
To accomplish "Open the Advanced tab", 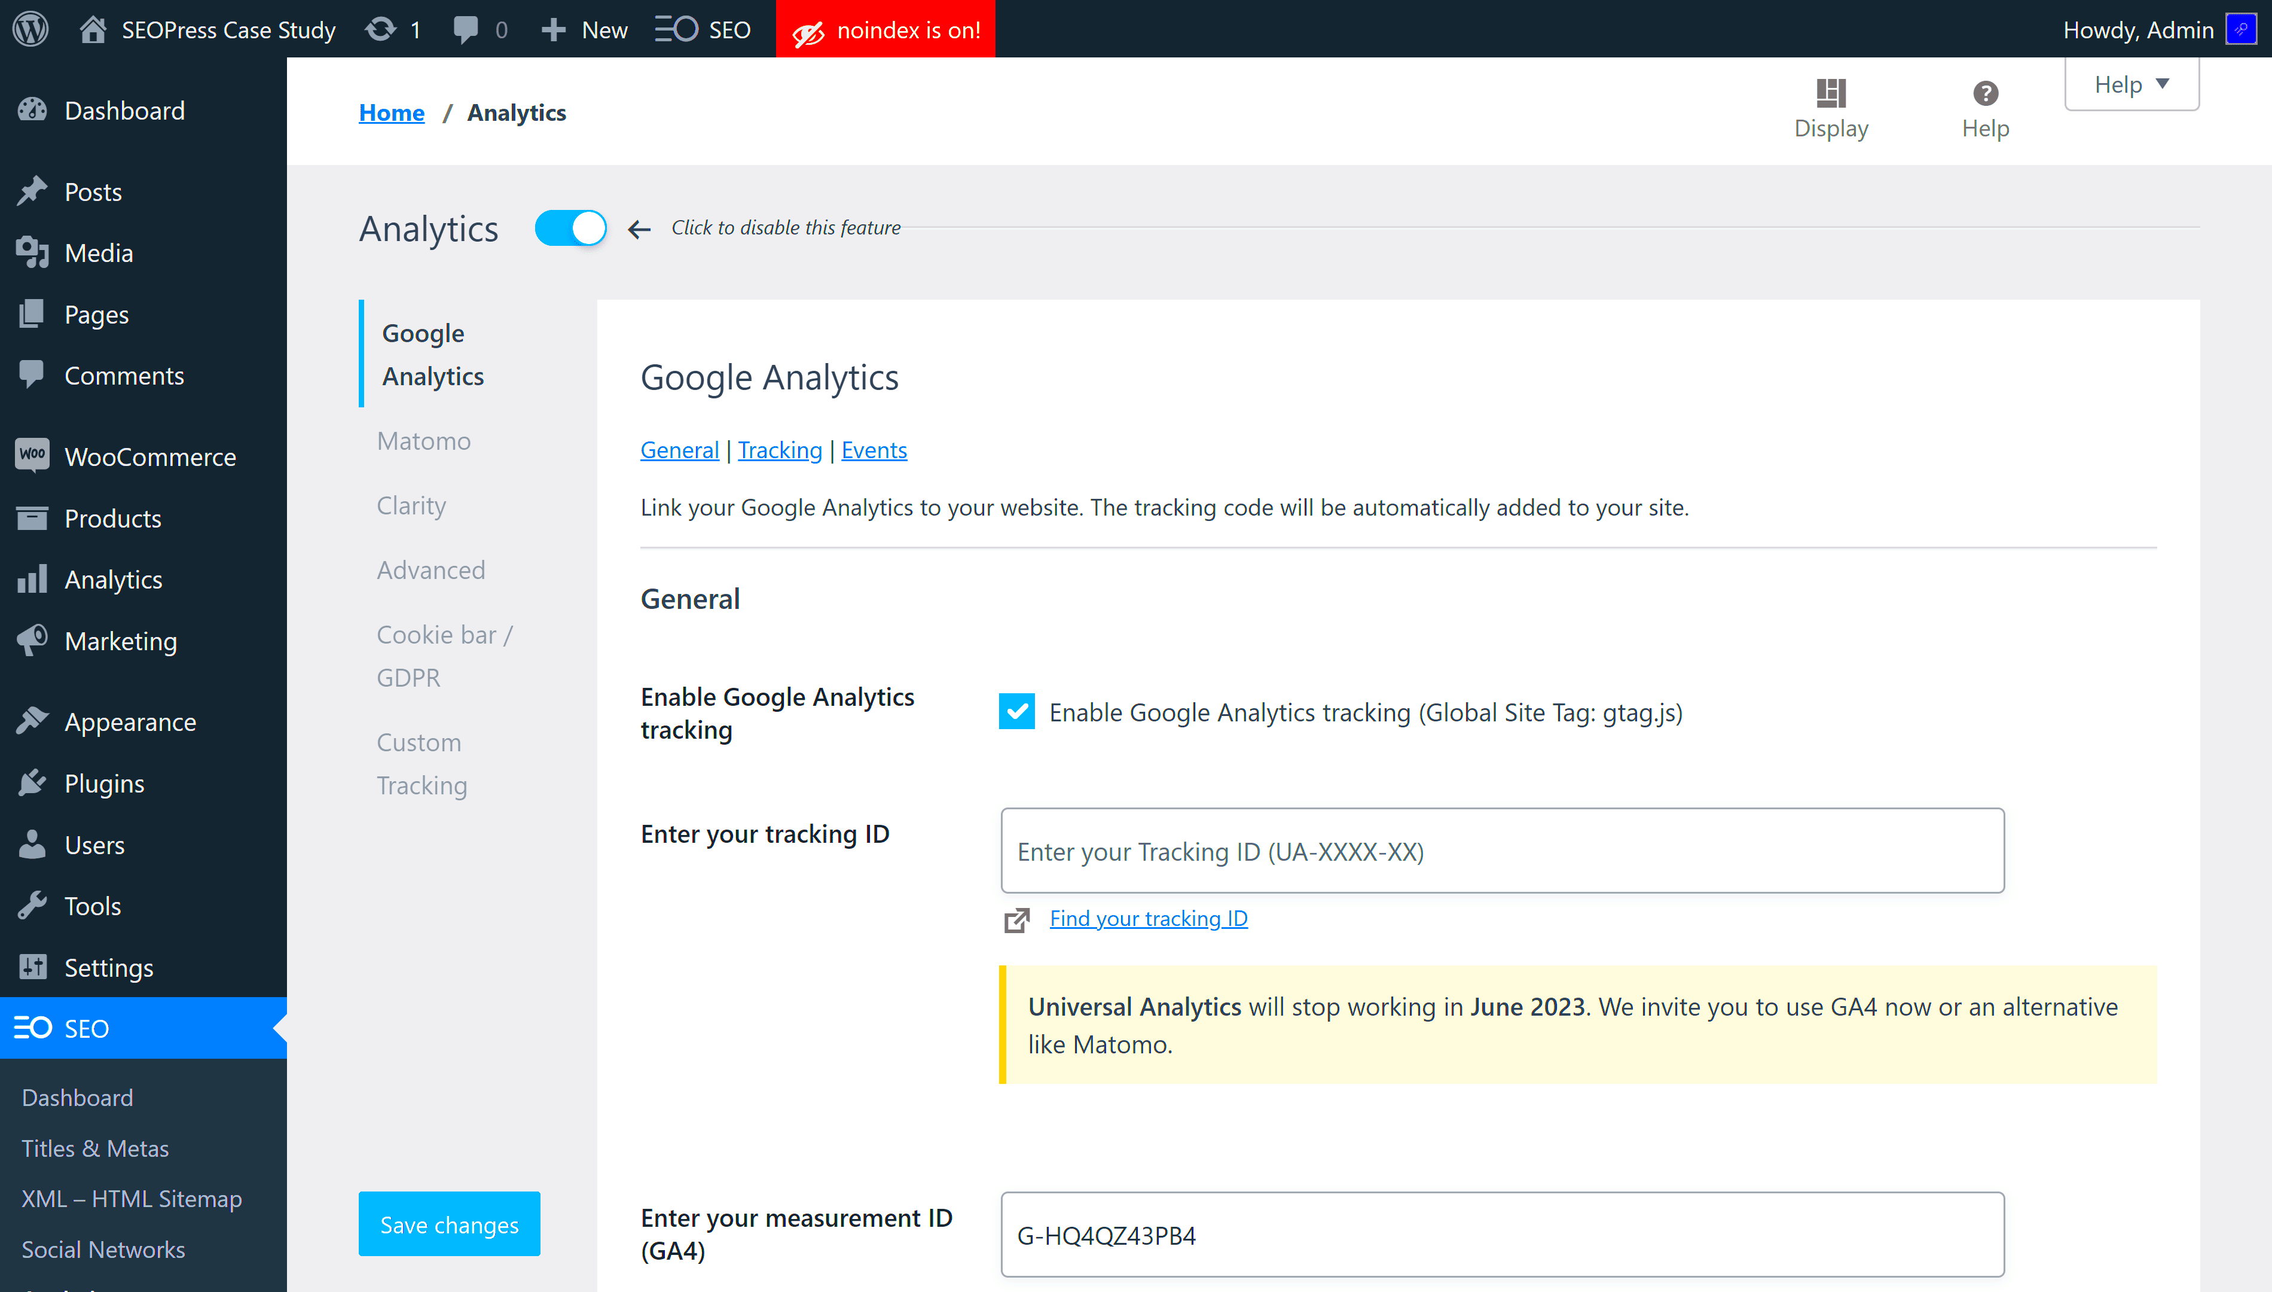I will [x=431, y=569].
